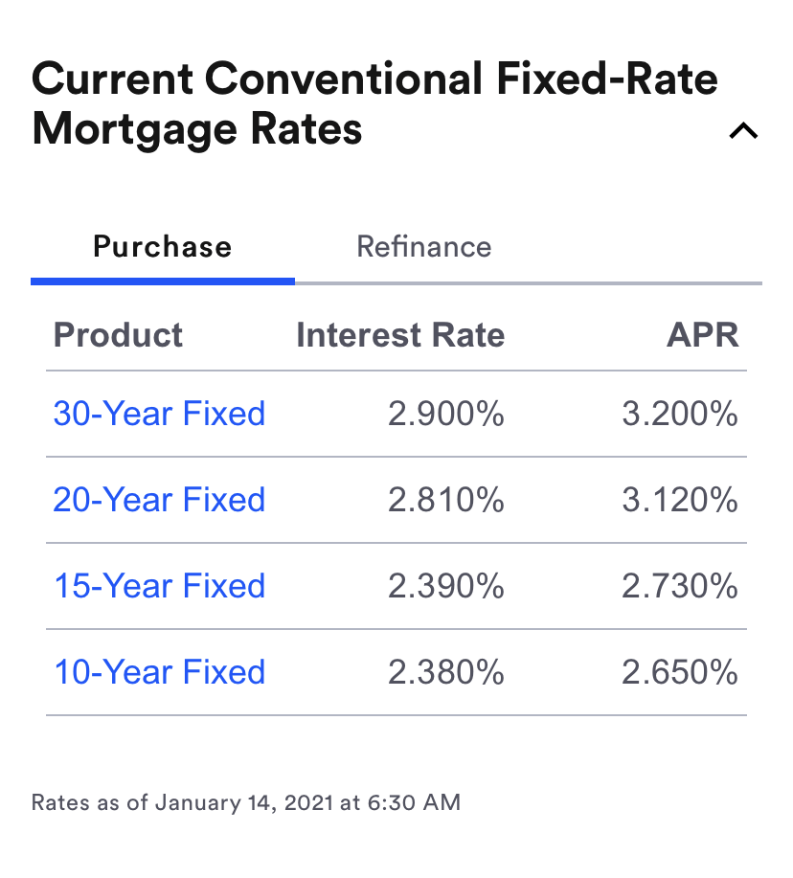Open the 30-Year Fixed link
793x878 pixels.
click(159, 414)
